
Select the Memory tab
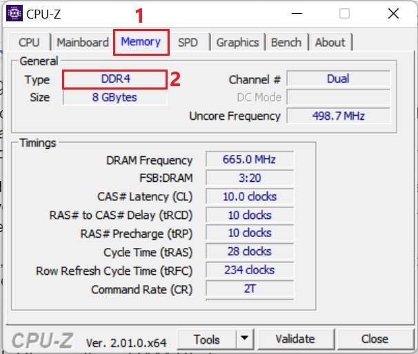pyautogui.click(x=141, y=42)
